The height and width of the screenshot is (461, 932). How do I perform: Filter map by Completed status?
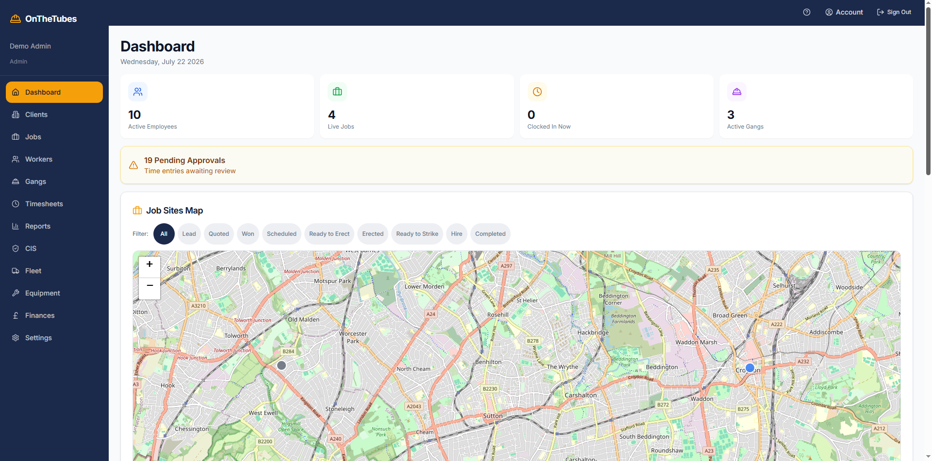(490, 234)
